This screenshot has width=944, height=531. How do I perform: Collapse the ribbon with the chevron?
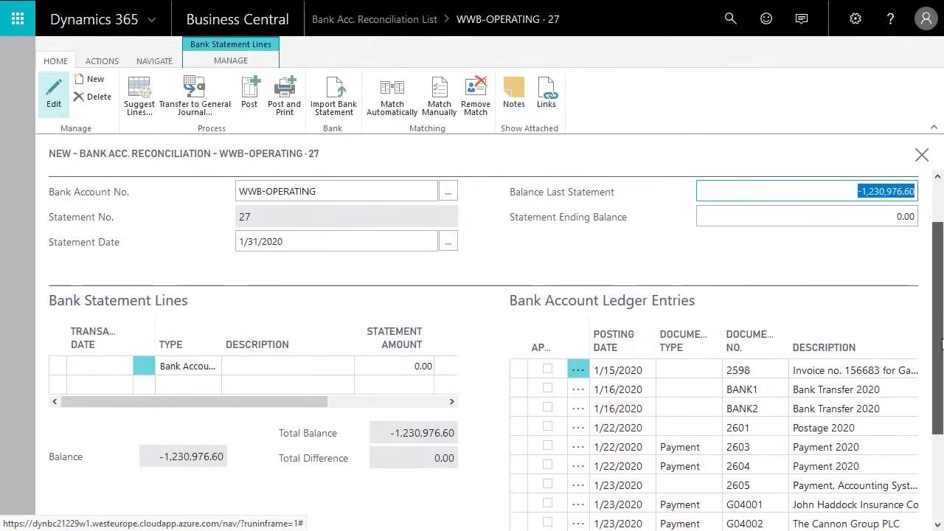tap(934, 128)
